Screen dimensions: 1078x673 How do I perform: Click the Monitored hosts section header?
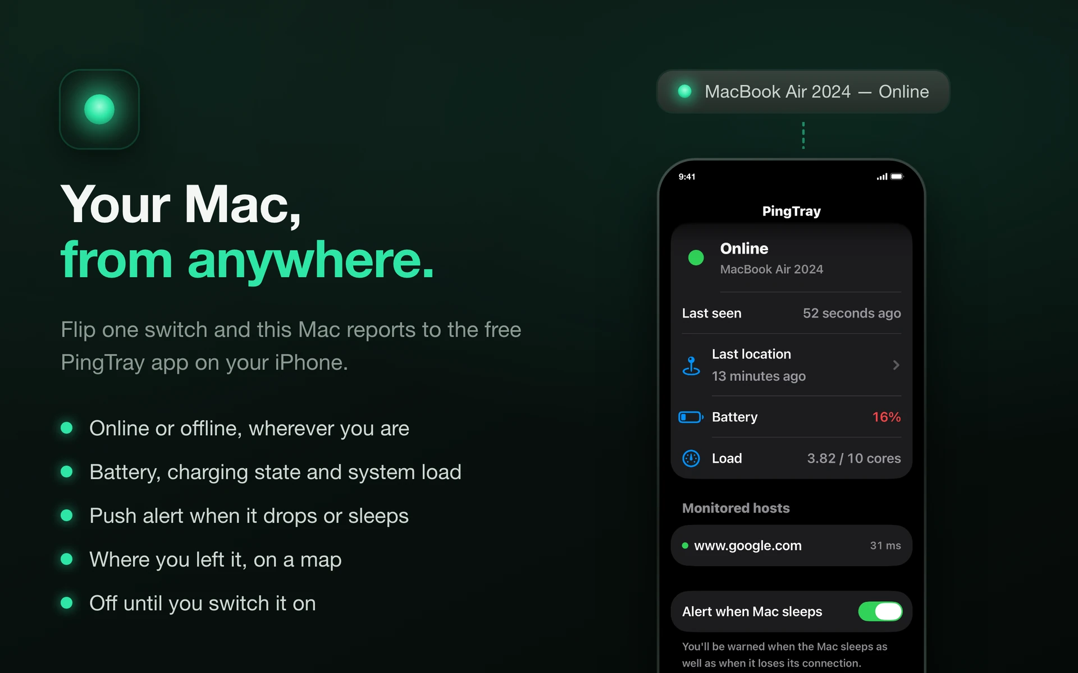click(x=736, y=508)
